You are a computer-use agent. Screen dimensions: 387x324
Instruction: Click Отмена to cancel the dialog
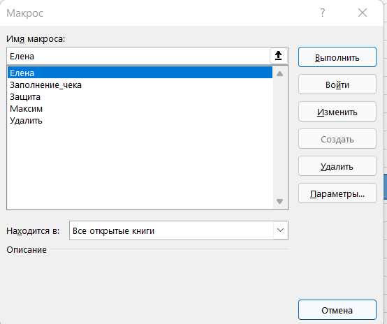337,310
